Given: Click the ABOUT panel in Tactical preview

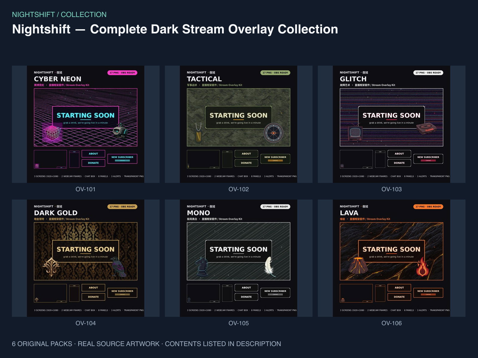Looking at the screenshot, I should click(246, 154).
